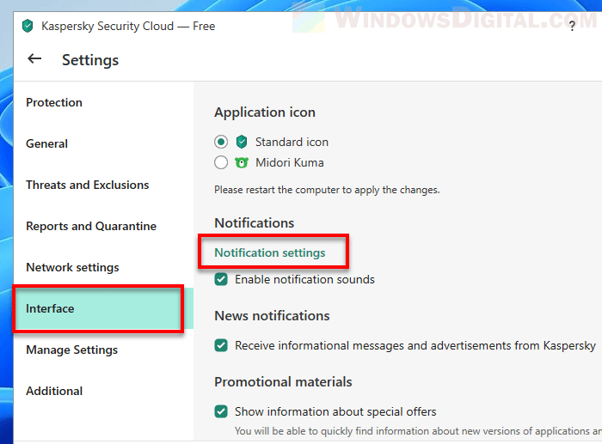Click the Notifications section heading
The height and width of the screenshot is (444, 602).
pyautogui.click(x=255, y=222)
